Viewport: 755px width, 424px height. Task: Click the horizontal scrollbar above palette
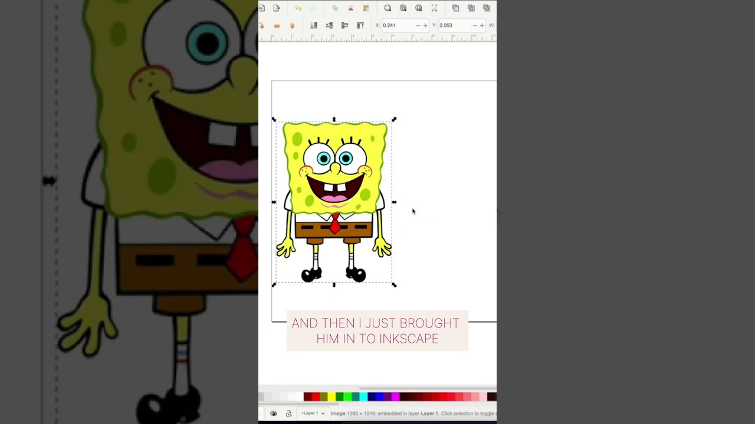[428, 389]
